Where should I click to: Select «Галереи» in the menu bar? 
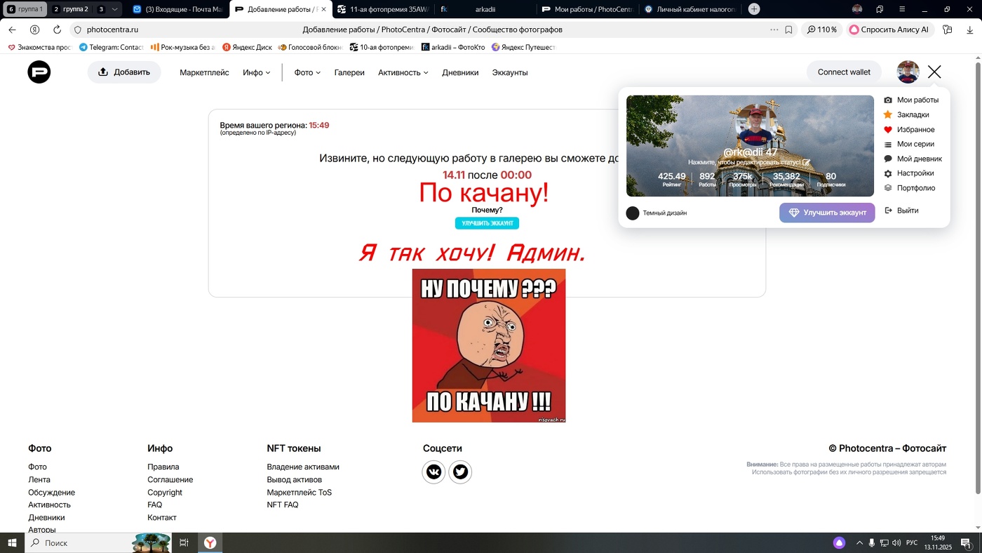tap(349, 72)
